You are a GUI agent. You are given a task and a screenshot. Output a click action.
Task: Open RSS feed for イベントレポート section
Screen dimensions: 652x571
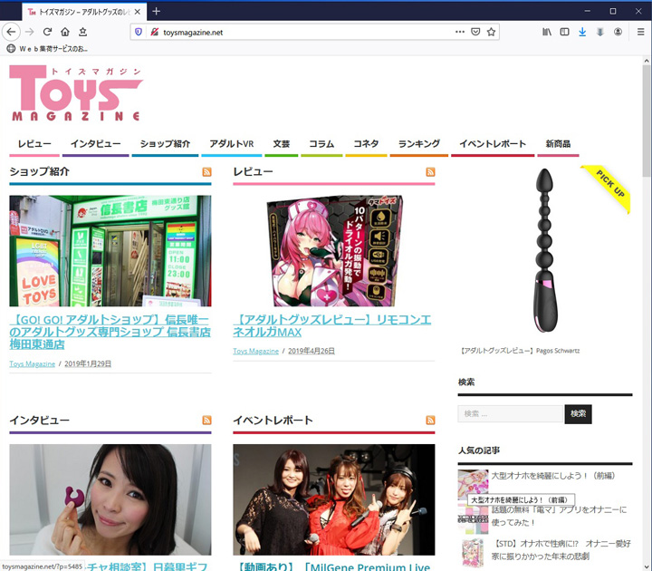[430, 420]
